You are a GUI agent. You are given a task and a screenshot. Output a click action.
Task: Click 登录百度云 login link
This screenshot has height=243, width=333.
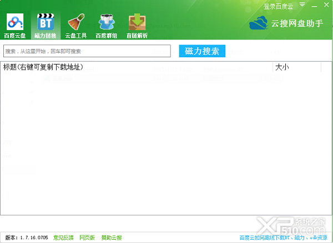278,6
